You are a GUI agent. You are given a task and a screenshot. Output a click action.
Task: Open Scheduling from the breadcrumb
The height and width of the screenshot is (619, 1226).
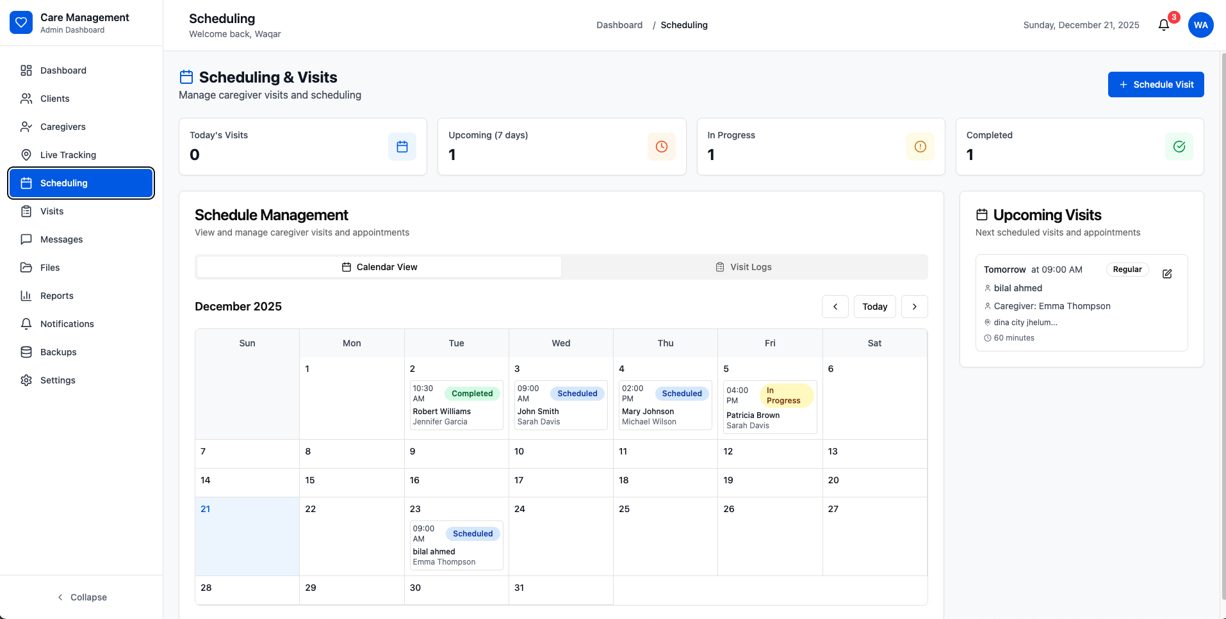pyautogui.click(x=683, y=25)
